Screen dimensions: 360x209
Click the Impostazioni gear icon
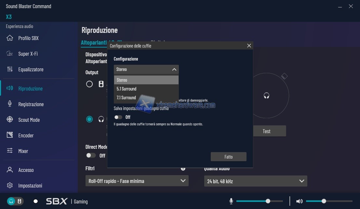[x=10, y=186]
